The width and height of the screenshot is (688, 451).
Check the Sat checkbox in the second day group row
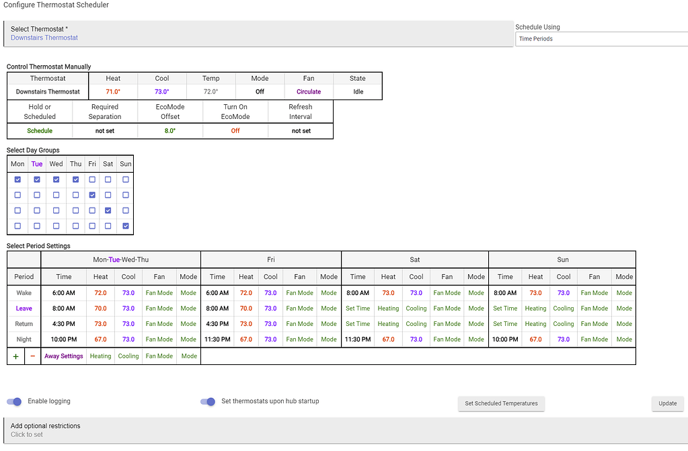click(x=108, y=195)
